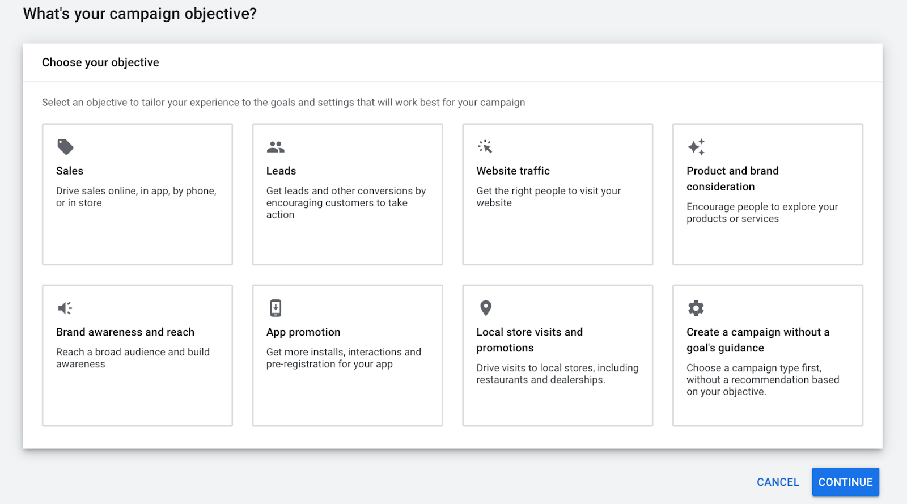
Task: Pick the Website traffic objective title
Action: coord(513,171)
